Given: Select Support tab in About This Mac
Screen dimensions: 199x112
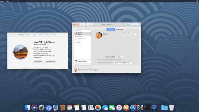Looking at the screenshot, I should point(48,35).
